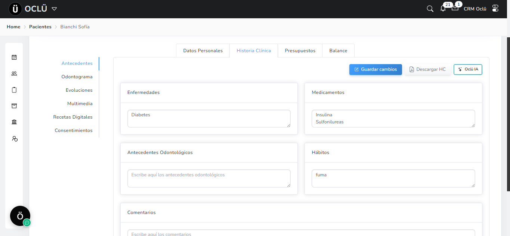Click the Enfermedades card heading
Image resolution: width=510 pixels, height=236 pixels.
(143, 92)
